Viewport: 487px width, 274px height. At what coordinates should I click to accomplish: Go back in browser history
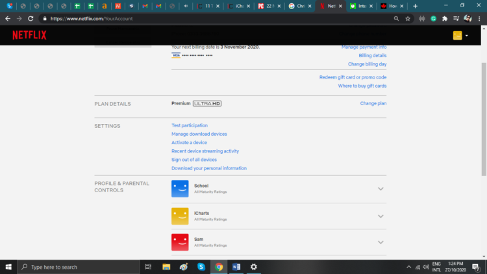(x=8, y=19)
